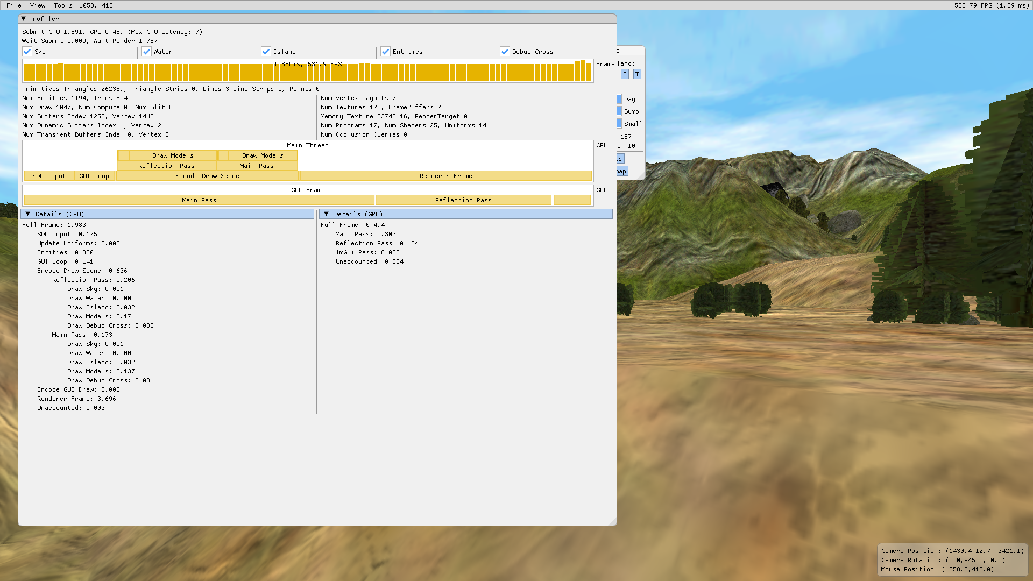
Task: Toggle the Small checkbox in background panel
Action: tap(619, 124)
